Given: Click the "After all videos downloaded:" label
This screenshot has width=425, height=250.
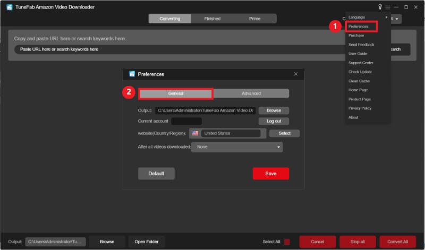Looking at the screenshot, I should [x=164, y=147].
